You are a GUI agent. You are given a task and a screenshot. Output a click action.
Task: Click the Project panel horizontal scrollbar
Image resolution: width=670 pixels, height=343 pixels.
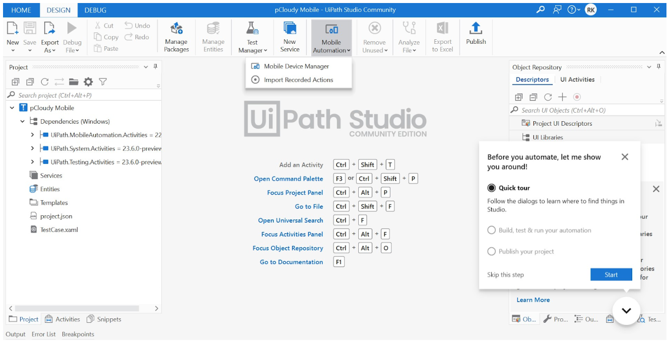coord(77,308)
